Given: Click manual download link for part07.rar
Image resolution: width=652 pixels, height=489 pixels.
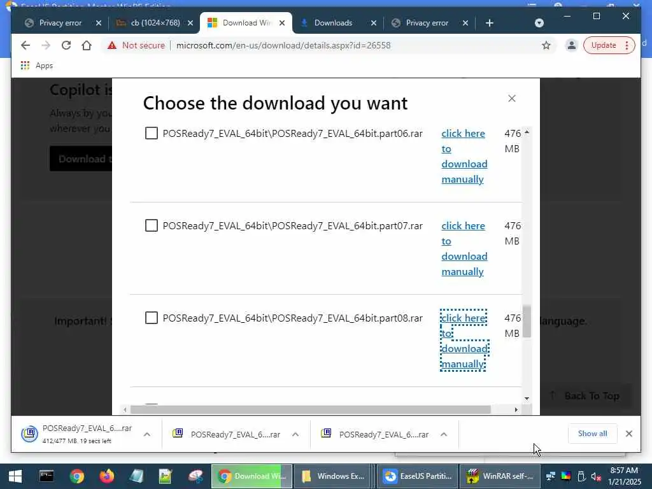Looking at the screenshot, I should 464,249.
